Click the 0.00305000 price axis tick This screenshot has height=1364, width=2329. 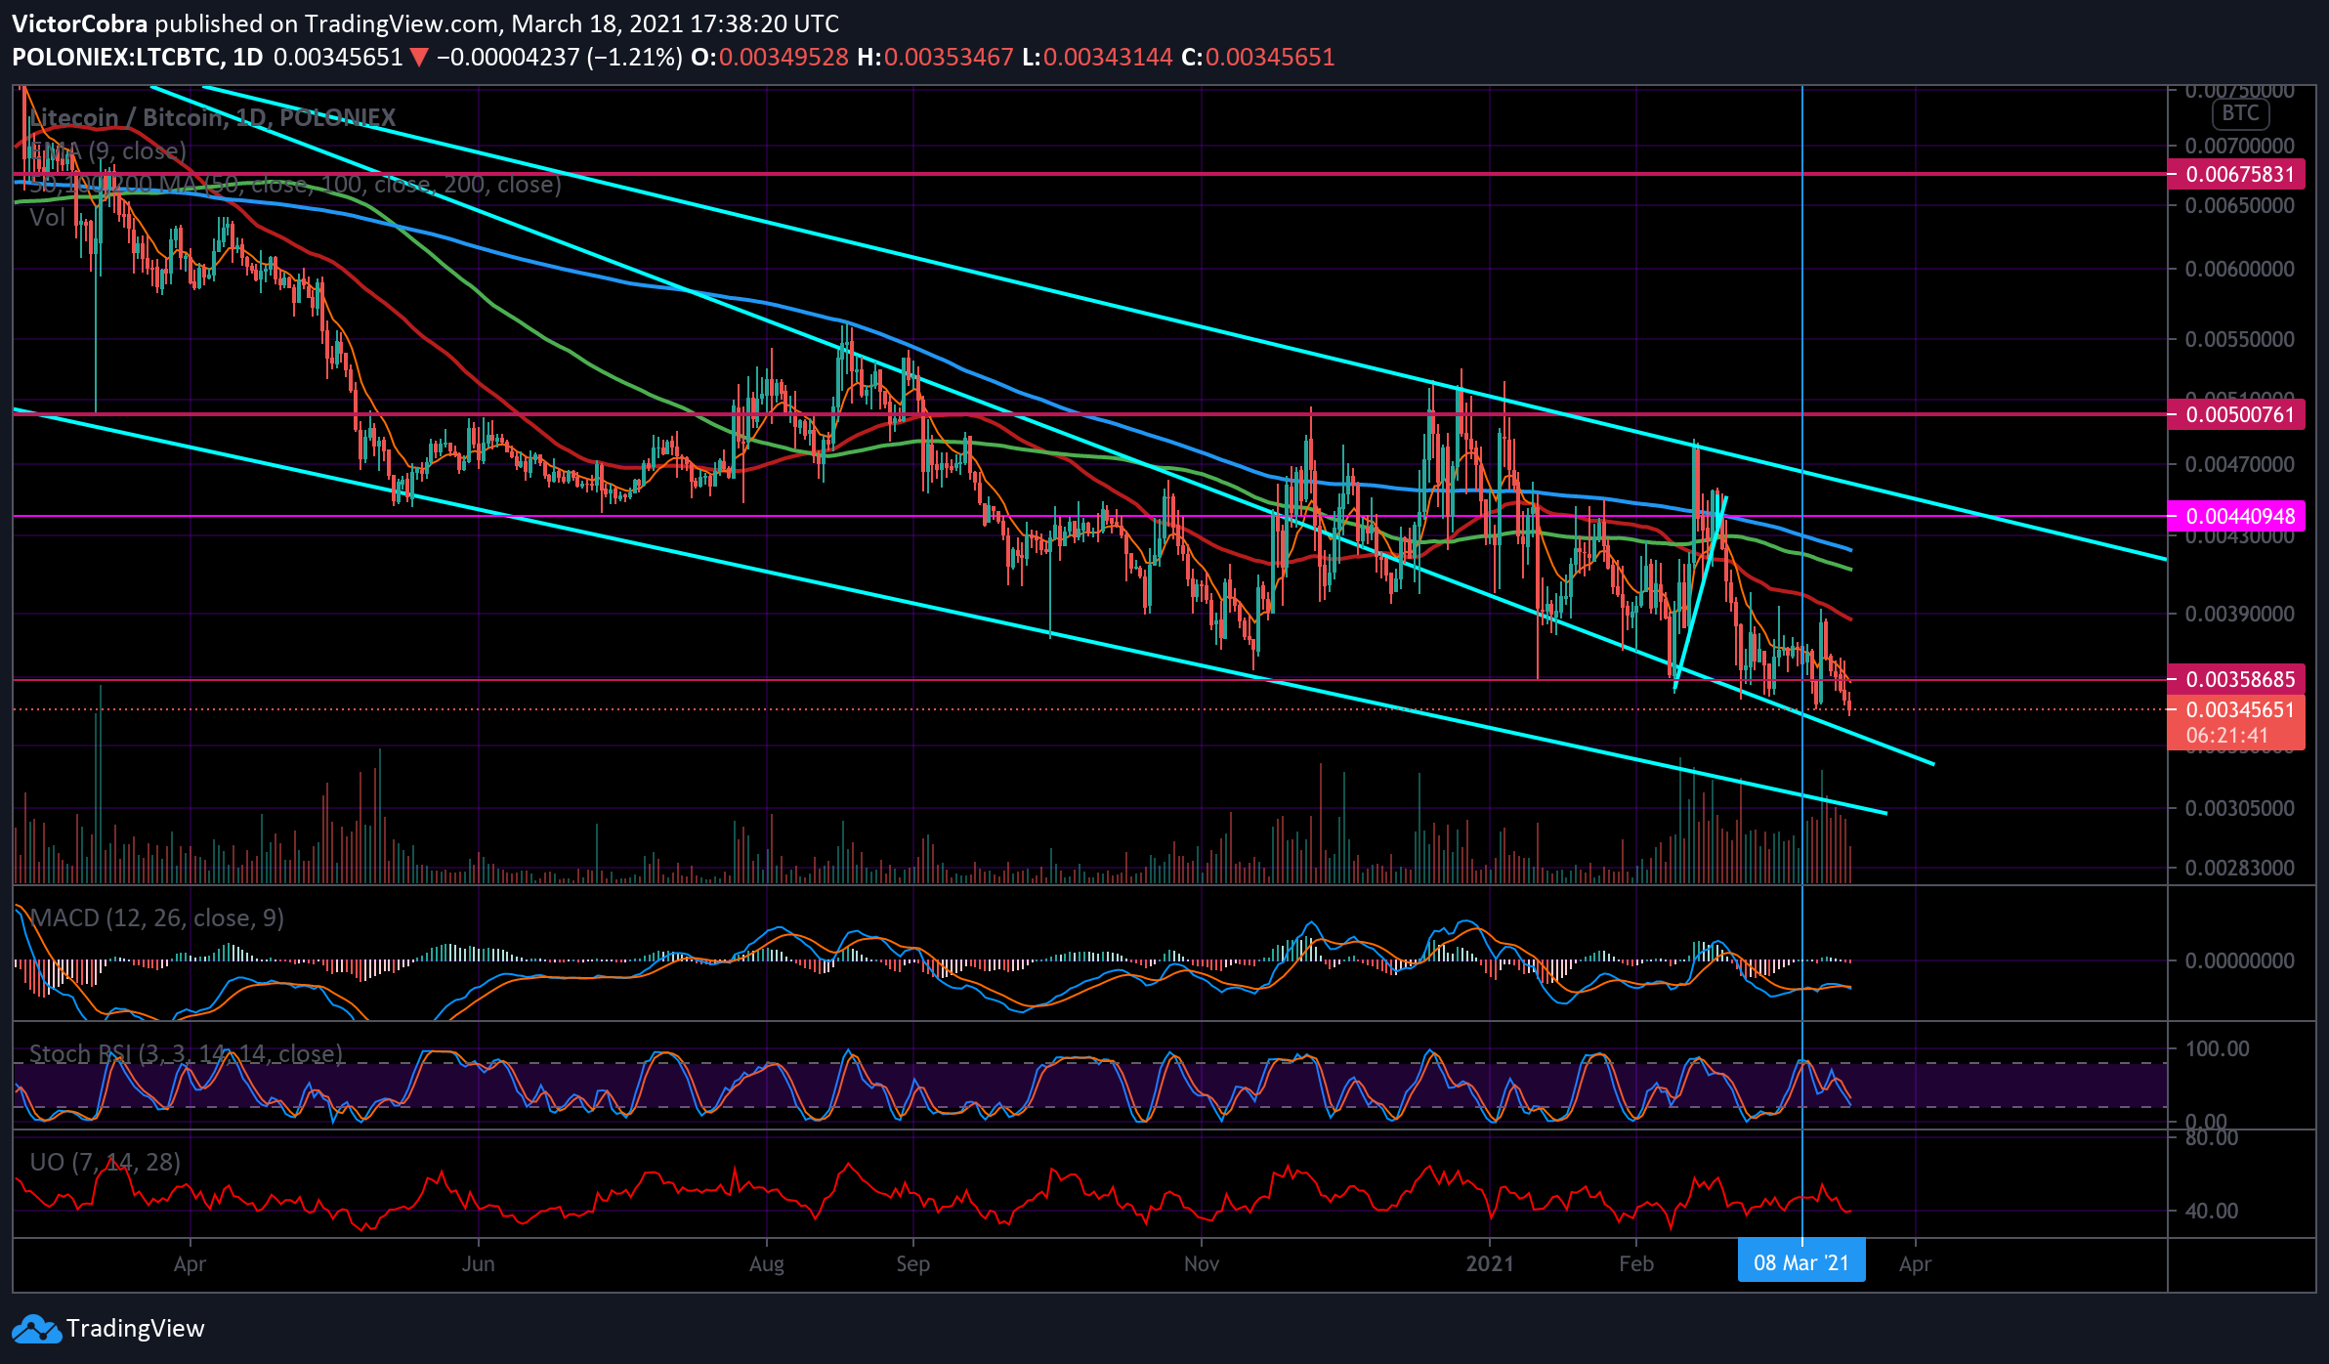(x=2239, y=808)
